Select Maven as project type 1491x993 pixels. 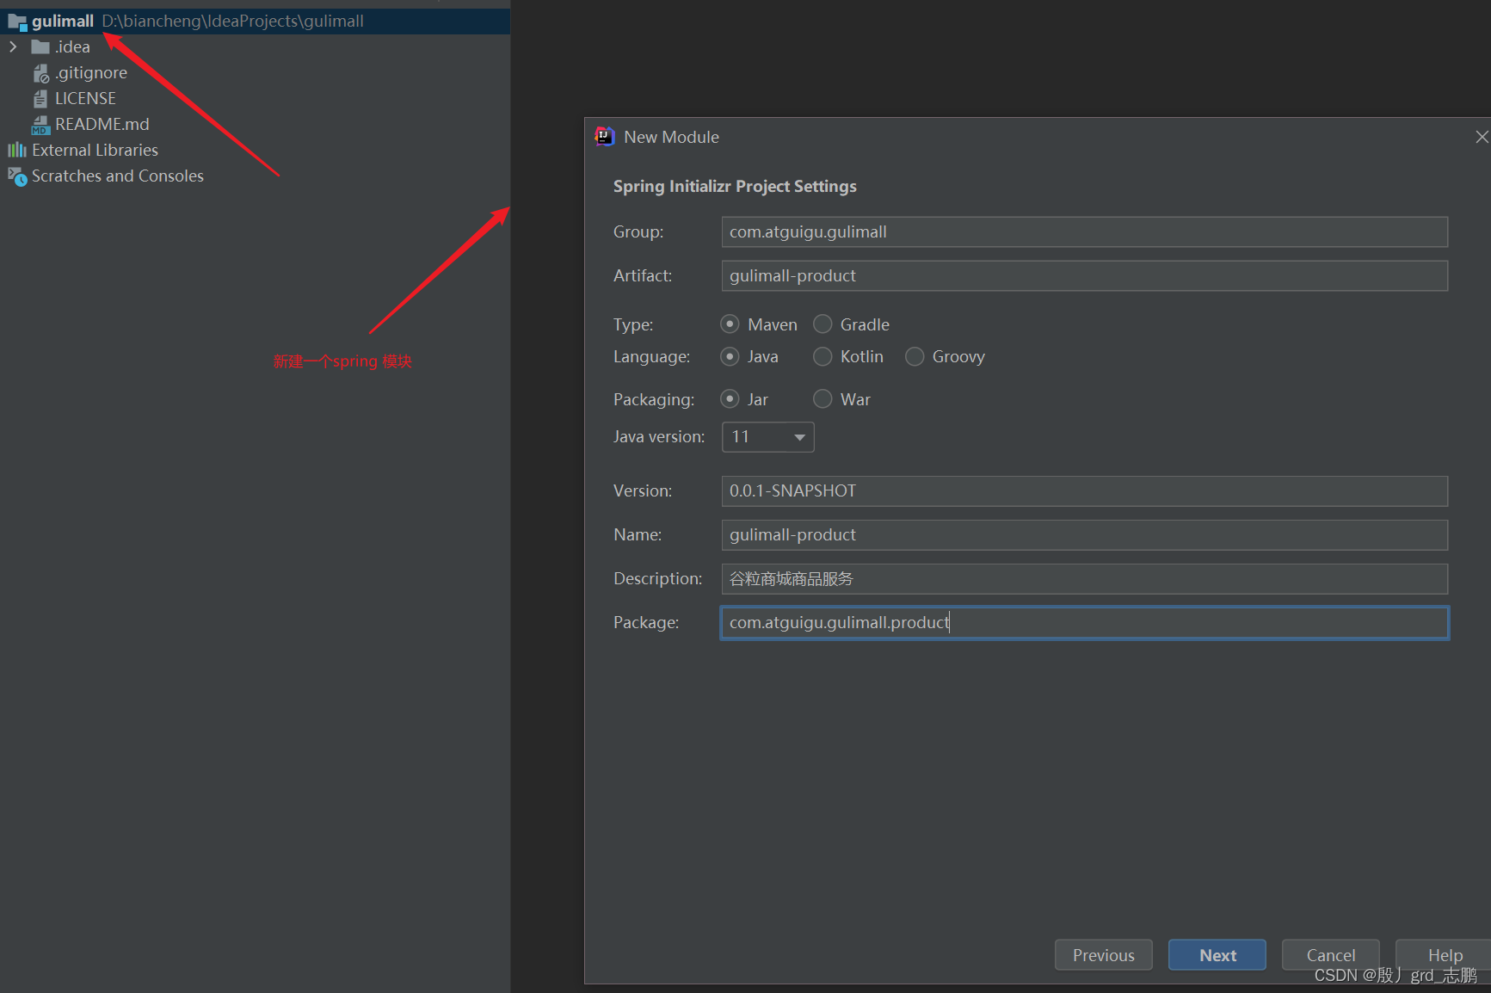730,324
